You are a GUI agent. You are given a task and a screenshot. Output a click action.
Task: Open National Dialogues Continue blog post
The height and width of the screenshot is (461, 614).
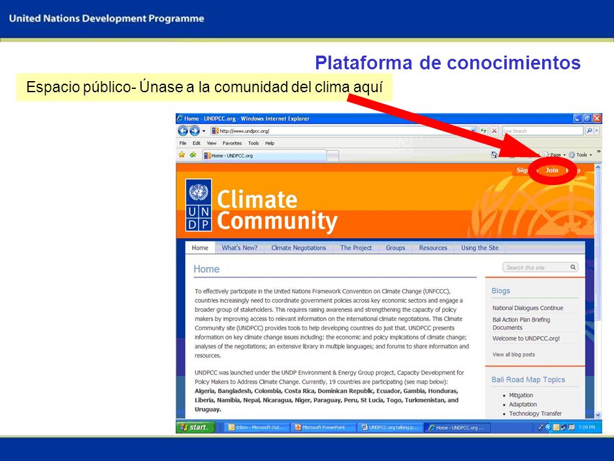528,308
